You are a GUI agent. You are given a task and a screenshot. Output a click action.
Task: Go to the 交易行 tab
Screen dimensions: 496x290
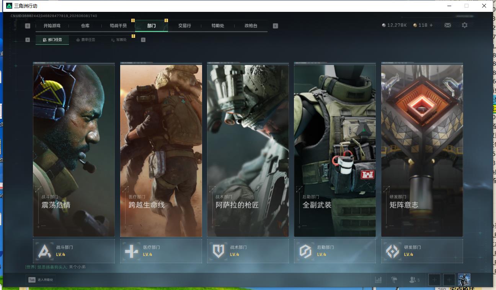[x=184, y=26]
